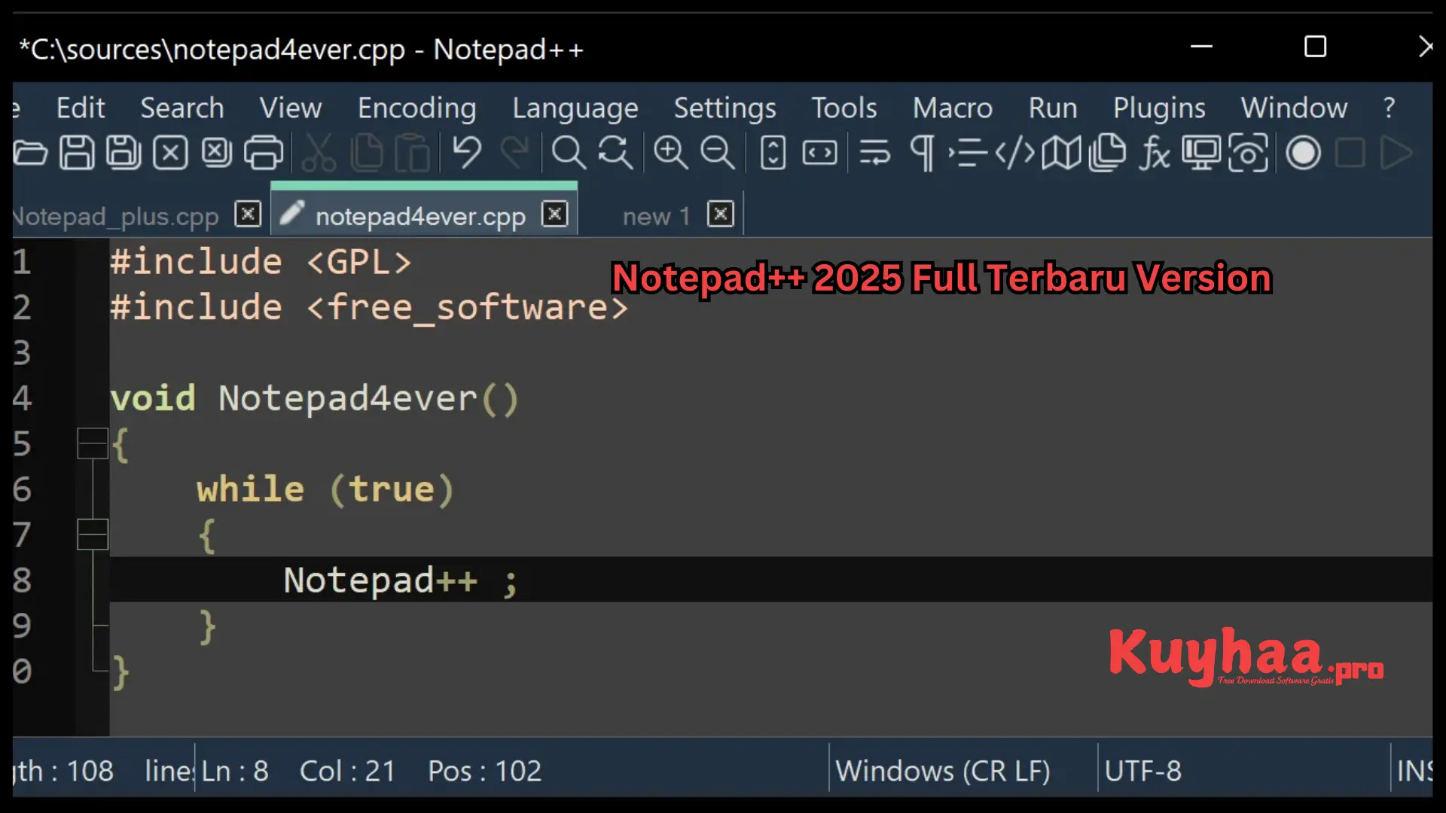Screen dimensions: 1446x813
Task: Open the Language menu
Action: 575,108
